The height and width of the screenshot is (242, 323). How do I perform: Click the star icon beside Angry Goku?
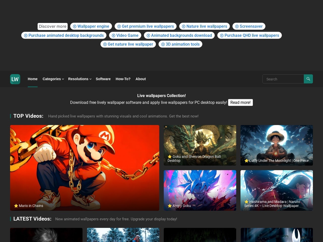[170, 206]
